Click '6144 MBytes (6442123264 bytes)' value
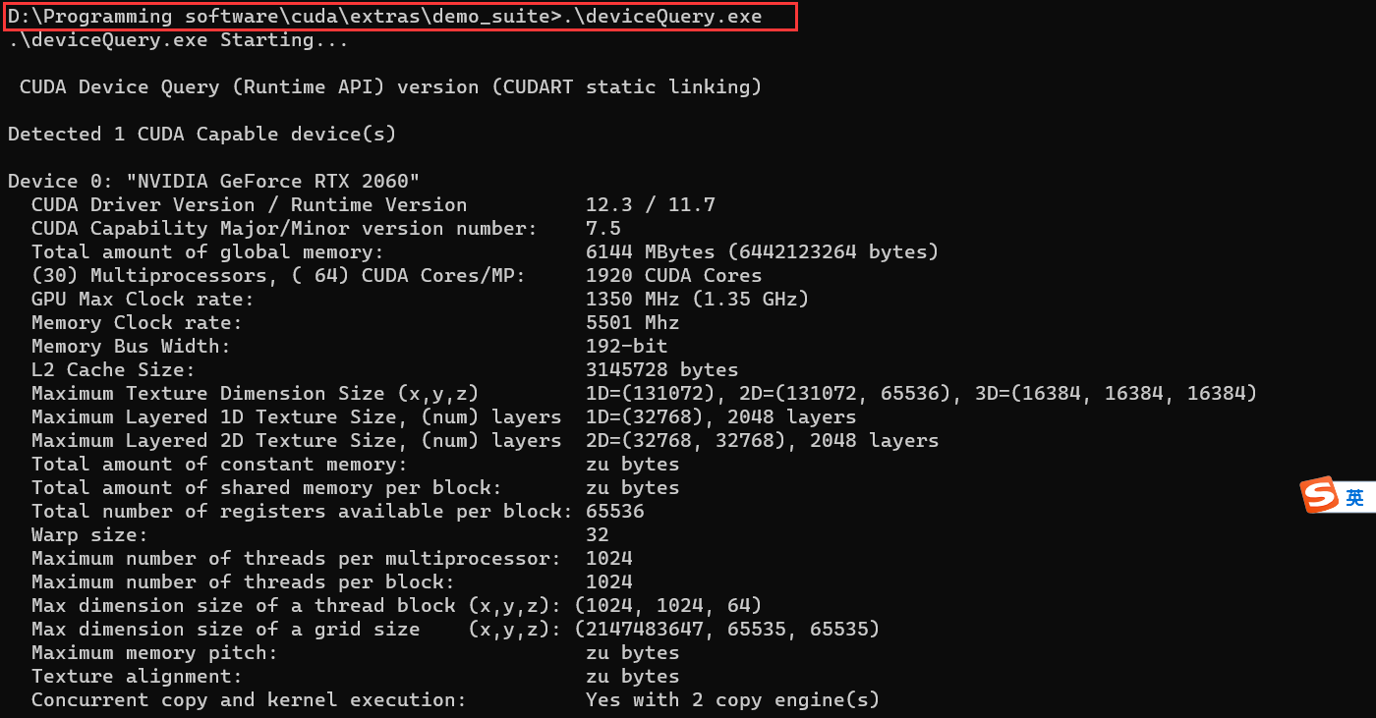The image size is (1376, 718). coord(763,252)
